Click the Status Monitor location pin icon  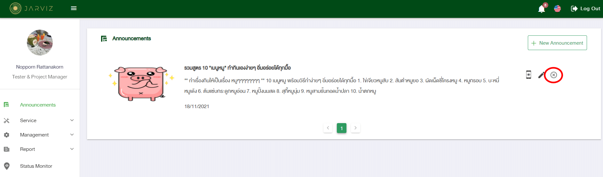click(x=7, y=166)
